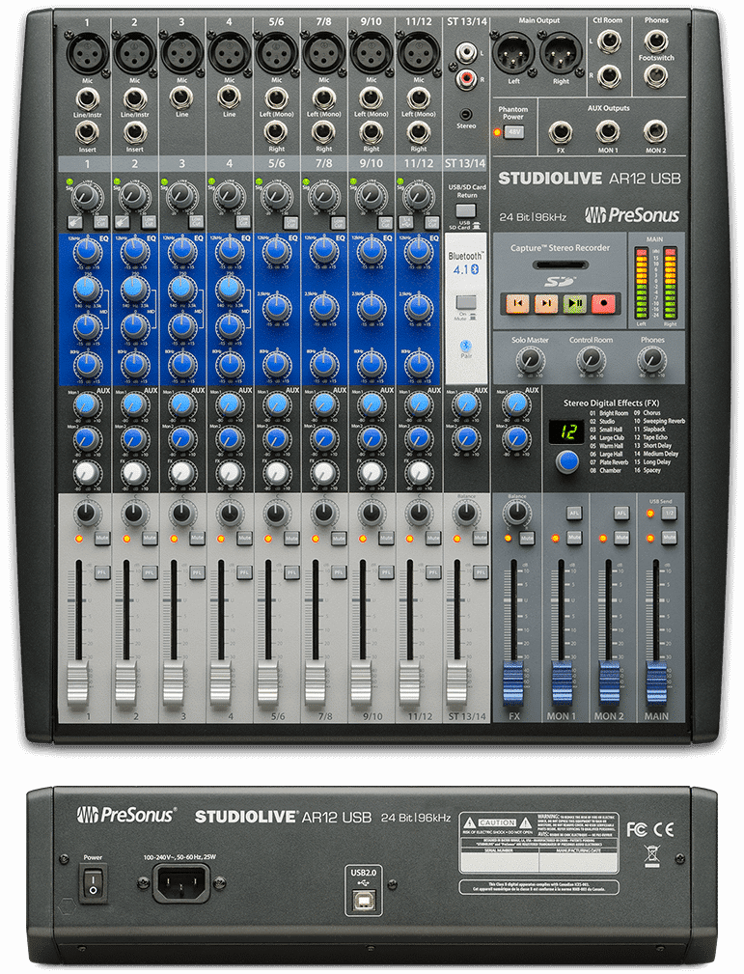Click the AUX Outputs FX jack
This screenshot has width=744, height=974.
tap(561, 131)
